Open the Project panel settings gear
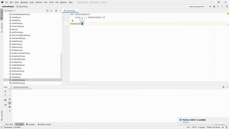The height and width of the screenshot is (129, 229). tap(56, 11)
